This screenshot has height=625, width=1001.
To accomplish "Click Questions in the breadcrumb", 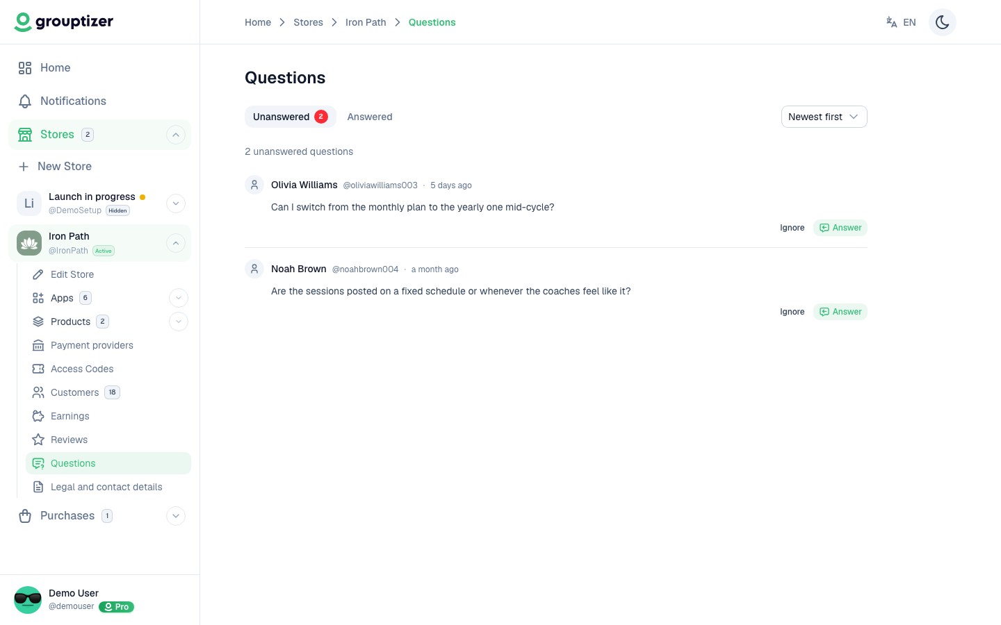I will [x=432, y=22].
